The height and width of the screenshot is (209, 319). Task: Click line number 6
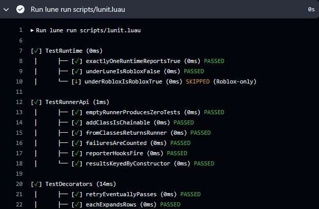coord(21,40)
